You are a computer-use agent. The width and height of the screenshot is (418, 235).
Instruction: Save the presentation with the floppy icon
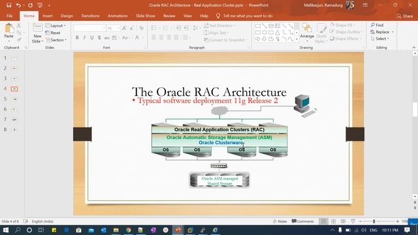[8, 5]
